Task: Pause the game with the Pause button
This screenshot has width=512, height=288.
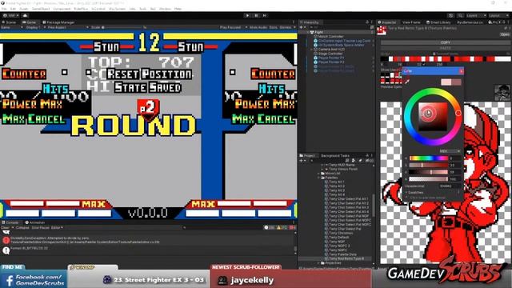Action: point(256,15)
